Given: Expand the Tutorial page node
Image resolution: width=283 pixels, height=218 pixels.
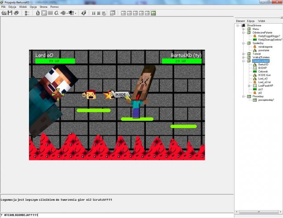Looking at the screenshot, I should click(243, 54).
